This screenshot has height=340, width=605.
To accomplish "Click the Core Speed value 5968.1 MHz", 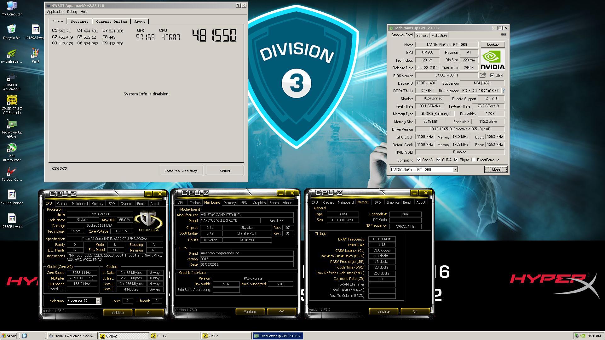I will click(82, 273).
